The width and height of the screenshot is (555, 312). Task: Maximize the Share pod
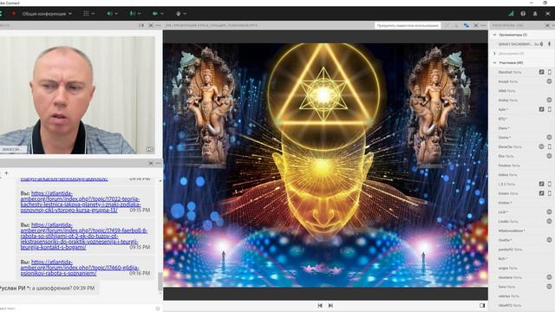click(x=476, y=25)
